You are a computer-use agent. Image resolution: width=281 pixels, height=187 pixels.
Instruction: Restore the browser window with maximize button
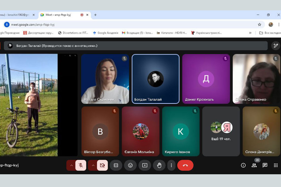pos(268,15)
